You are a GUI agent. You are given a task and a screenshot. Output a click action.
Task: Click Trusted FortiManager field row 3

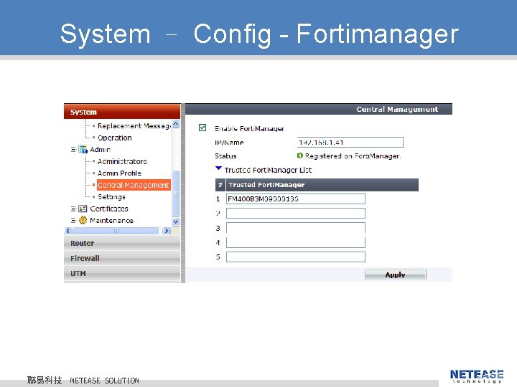[295, 228]
